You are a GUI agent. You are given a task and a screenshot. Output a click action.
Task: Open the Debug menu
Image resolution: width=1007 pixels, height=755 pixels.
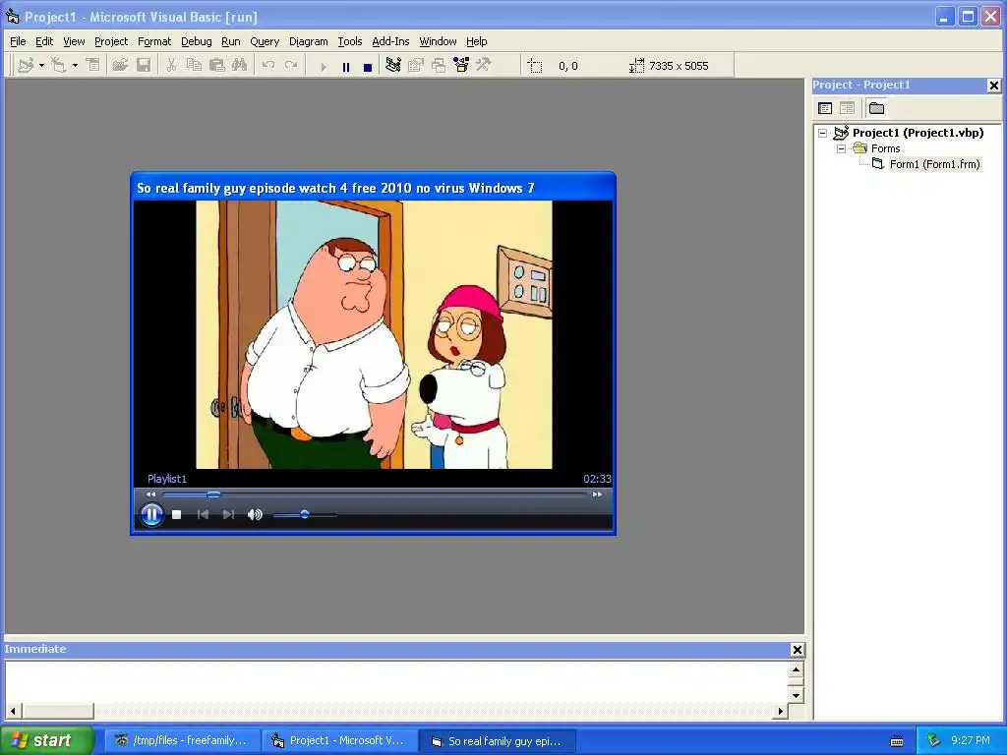tap(196, 41)
